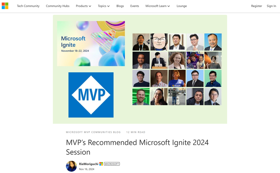Viewport: 280px width, 173px height.
Task: Open the Microsoft MVP Communities Blog link
Action: (93, 132)
